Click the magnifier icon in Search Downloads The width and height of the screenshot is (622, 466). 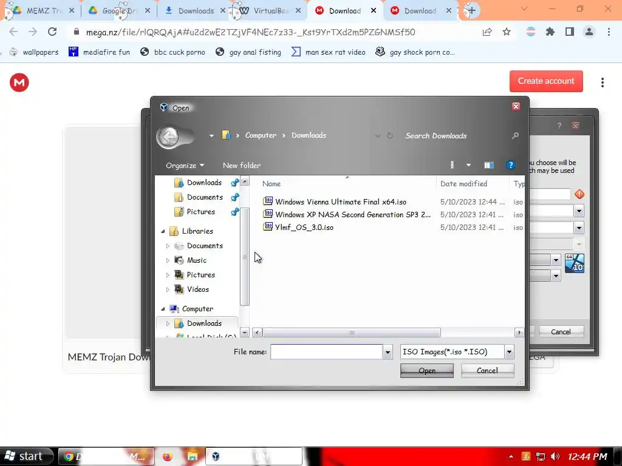click(515, 136)
